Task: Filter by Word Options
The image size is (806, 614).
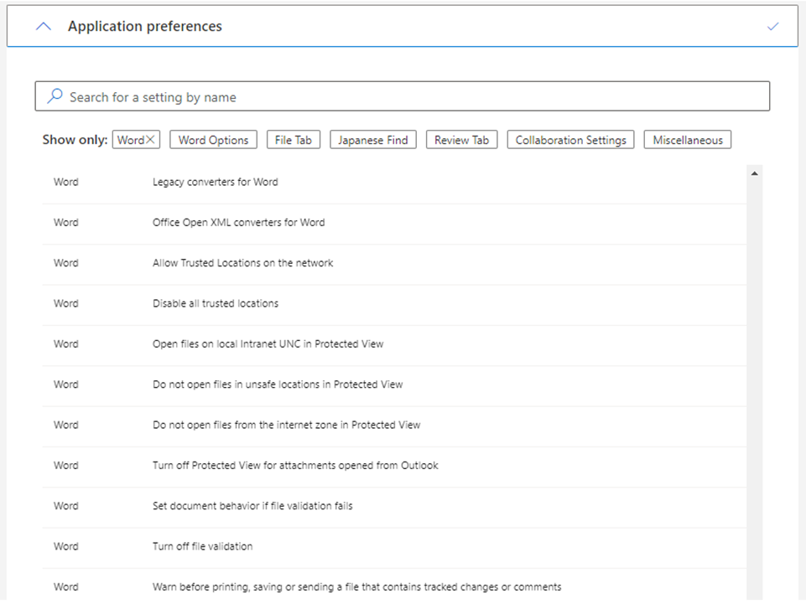Action: [213, 140]
